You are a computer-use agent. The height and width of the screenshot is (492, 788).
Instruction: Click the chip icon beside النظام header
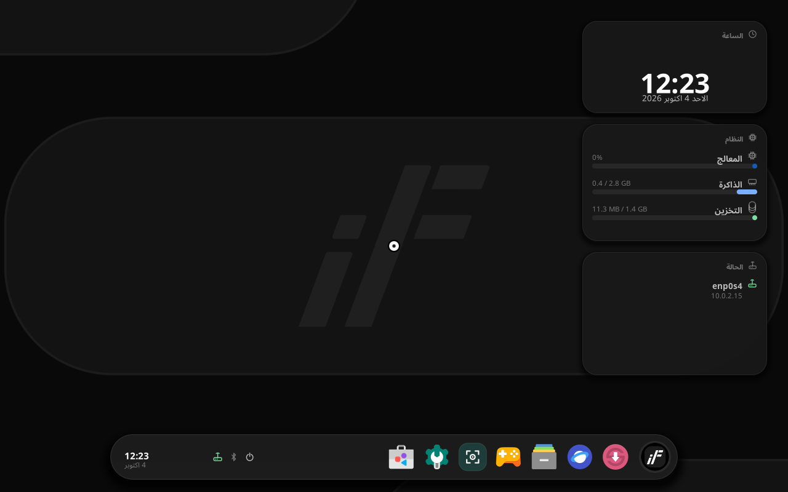(752, 138)
